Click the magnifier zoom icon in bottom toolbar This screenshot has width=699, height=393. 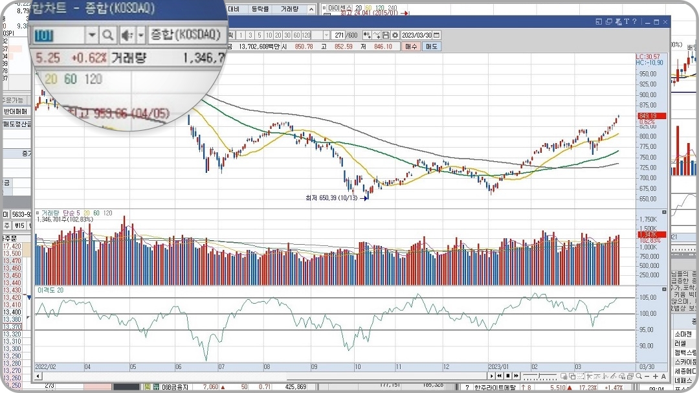click(639, 376)
